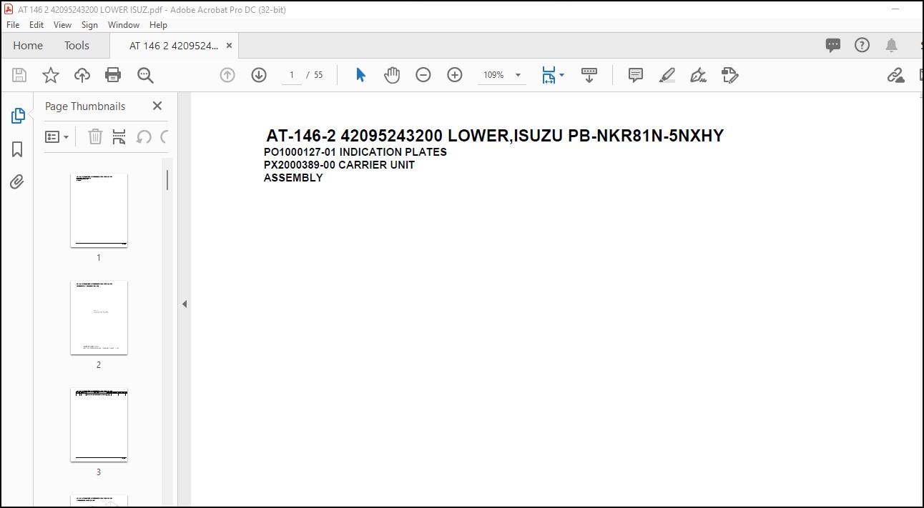Click the AT-146-2 document title heading

[495, 136]
